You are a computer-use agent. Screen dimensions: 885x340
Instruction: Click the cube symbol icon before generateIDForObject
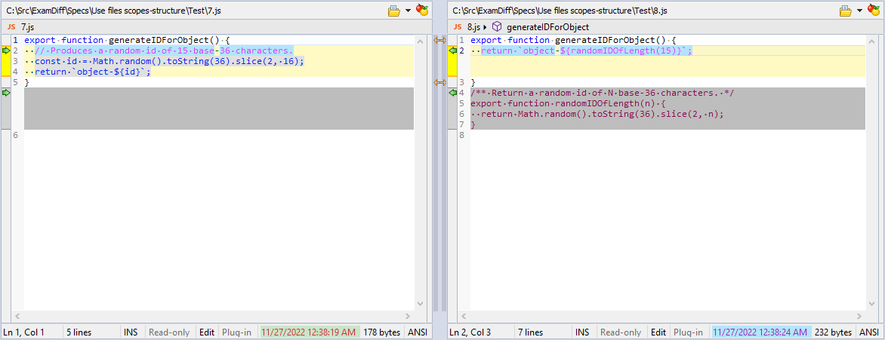(498, 26)
